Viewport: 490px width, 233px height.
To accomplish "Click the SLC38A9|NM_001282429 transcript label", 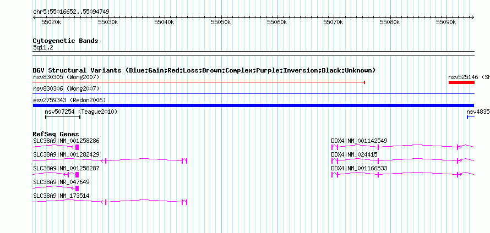I will pyautogui.click(x=66, y=155).
